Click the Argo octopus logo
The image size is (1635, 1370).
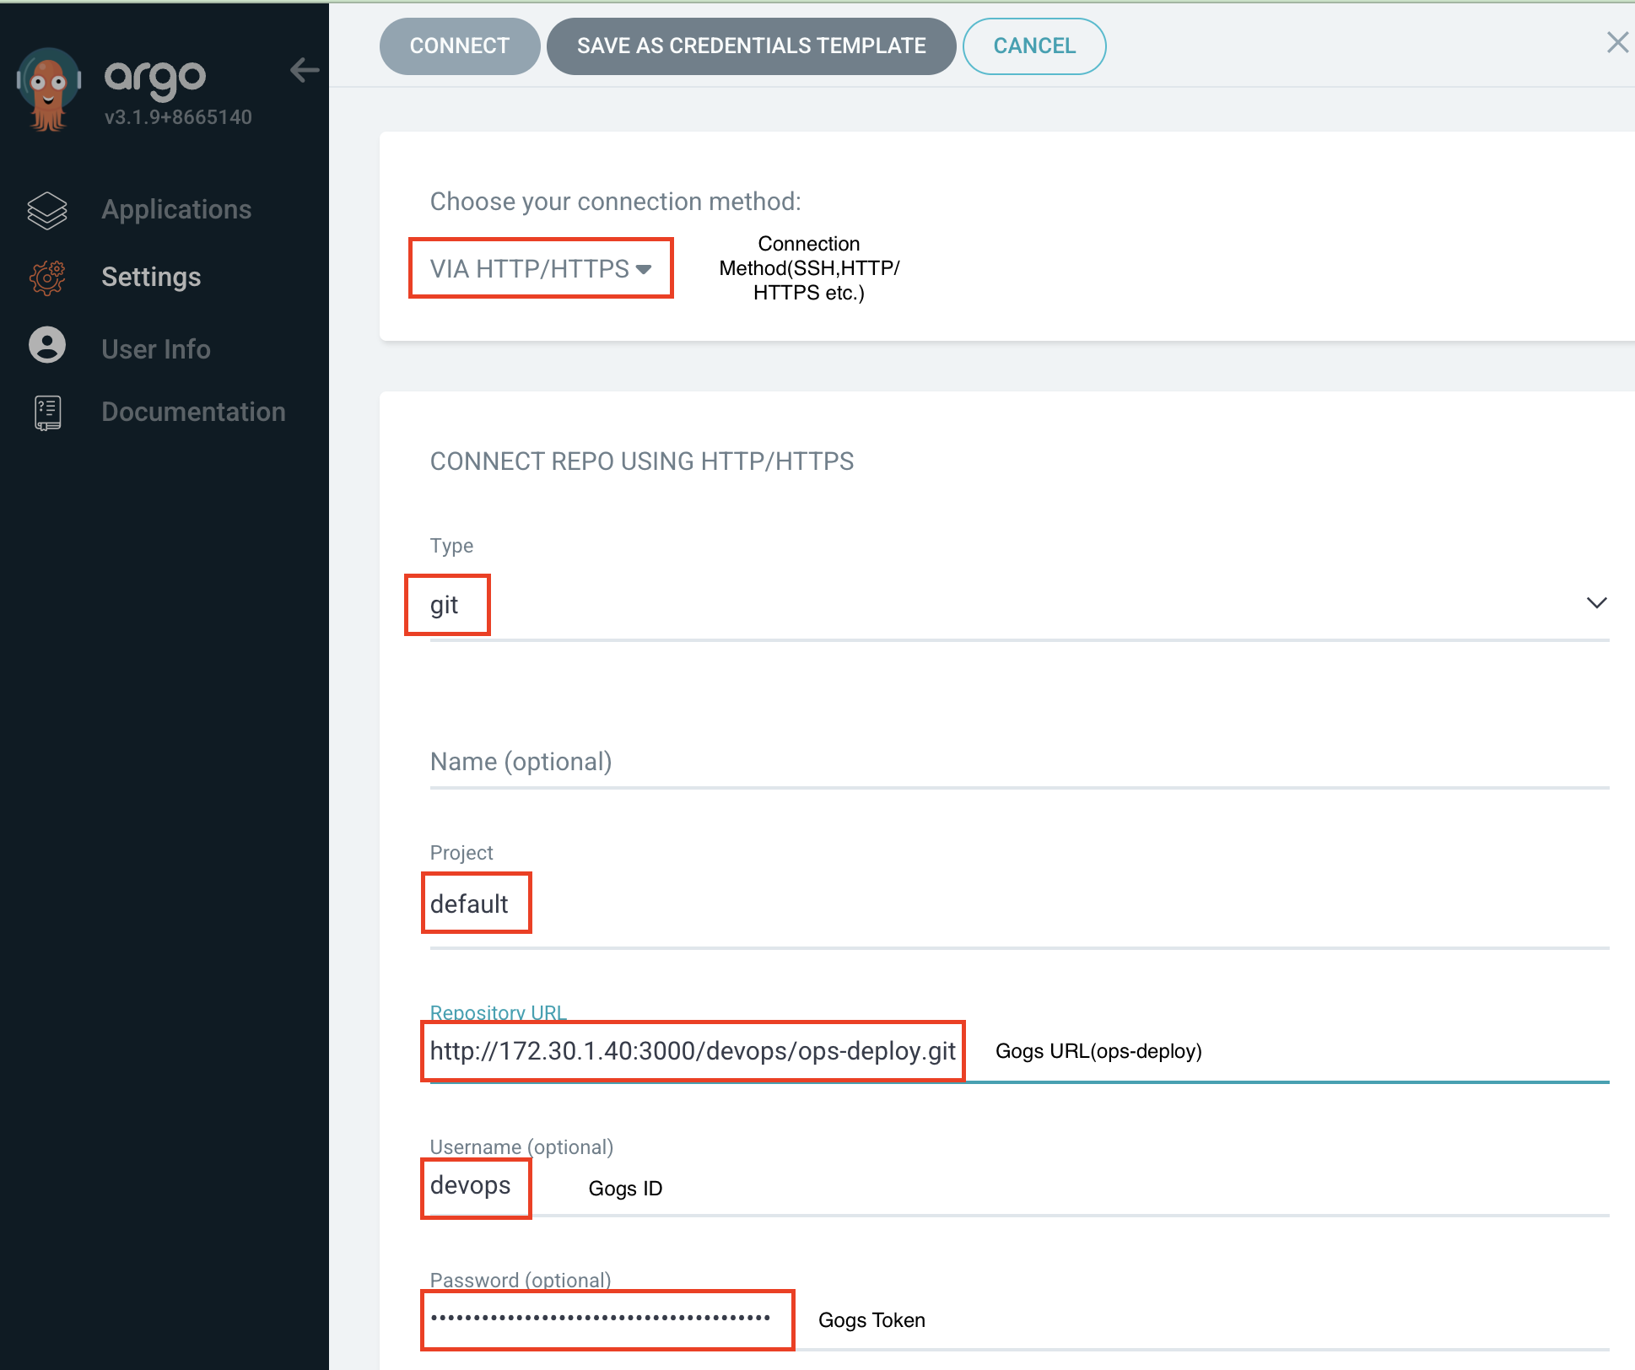coord(48,89)
